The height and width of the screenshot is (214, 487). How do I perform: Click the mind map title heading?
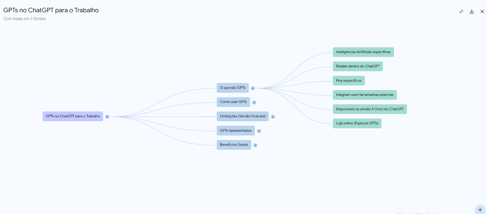pos(51,10)
